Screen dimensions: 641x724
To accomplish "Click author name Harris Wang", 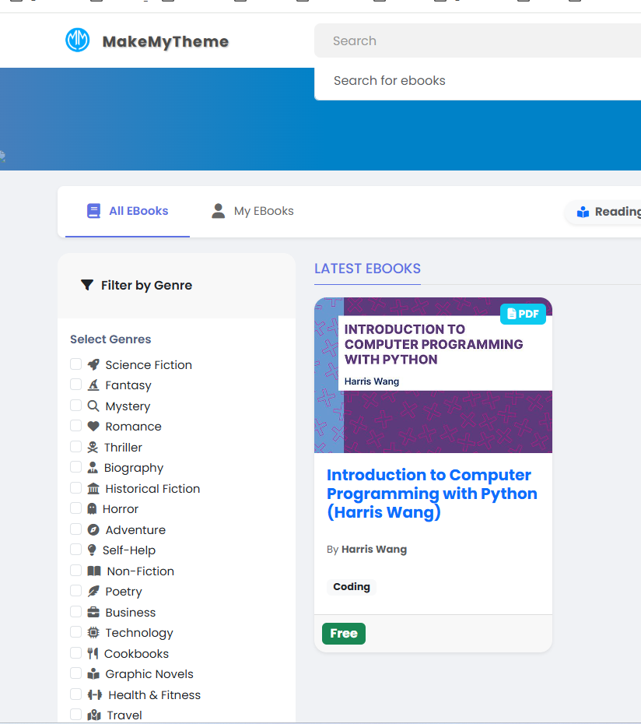I will coord(374,550).
